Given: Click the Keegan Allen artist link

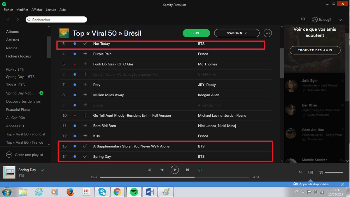Looking at the screenshot, I should point(209,95).
